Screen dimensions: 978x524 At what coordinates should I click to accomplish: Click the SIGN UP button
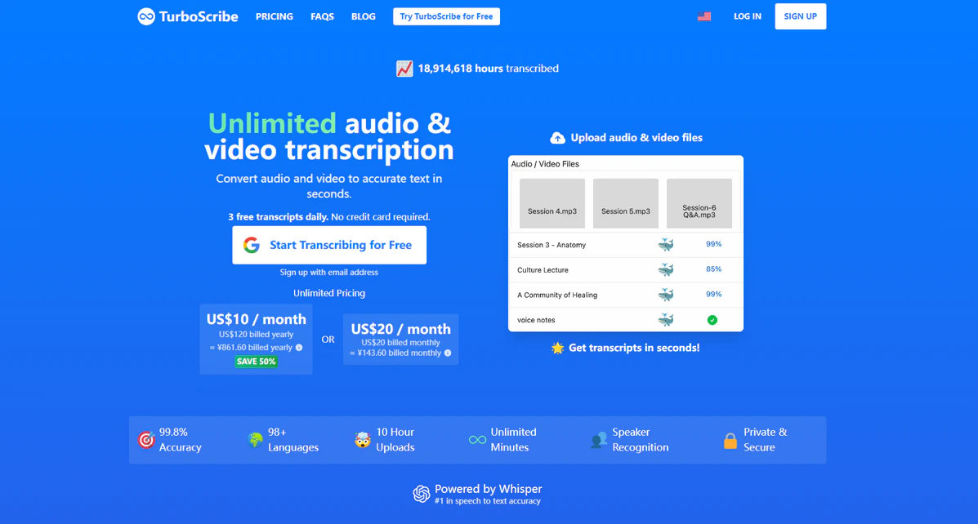[x=800, y=17]
